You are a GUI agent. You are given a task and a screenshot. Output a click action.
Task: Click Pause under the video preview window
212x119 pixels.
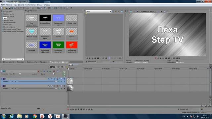point(166,58)
